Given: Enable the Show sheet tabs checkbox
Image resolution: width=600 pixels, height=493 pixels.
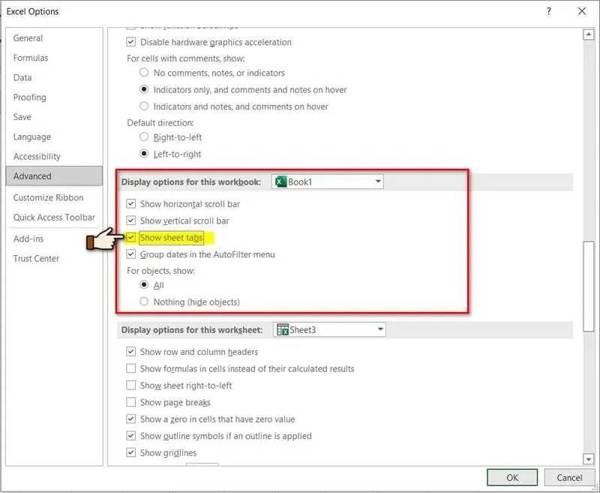Looking at the screenshot, I should (x=132, y=238).
